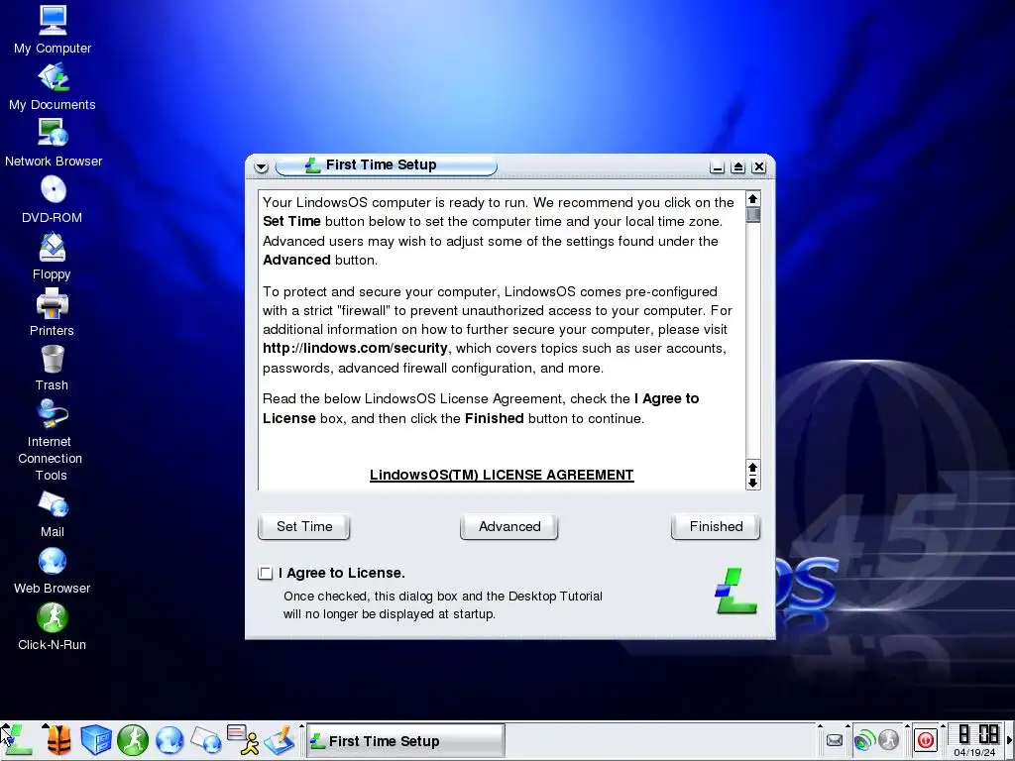Screen dimensions: 1015x761
Task: Open the blue file cabinet icon in the taskbar
Action: click(x=96, y=740)
